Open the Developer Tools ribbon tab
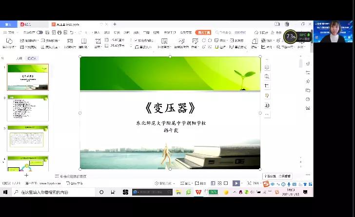This screenshot has width=355, height=217. tap(170, 33)
